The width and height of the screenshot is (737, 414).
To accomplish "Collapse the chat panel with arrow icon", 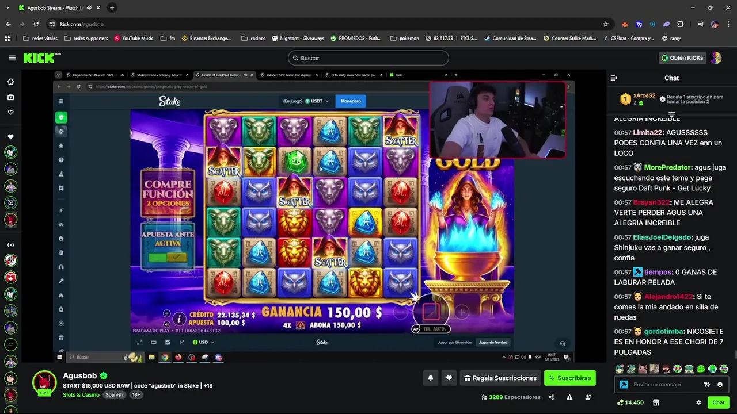I will coord(614,78).
